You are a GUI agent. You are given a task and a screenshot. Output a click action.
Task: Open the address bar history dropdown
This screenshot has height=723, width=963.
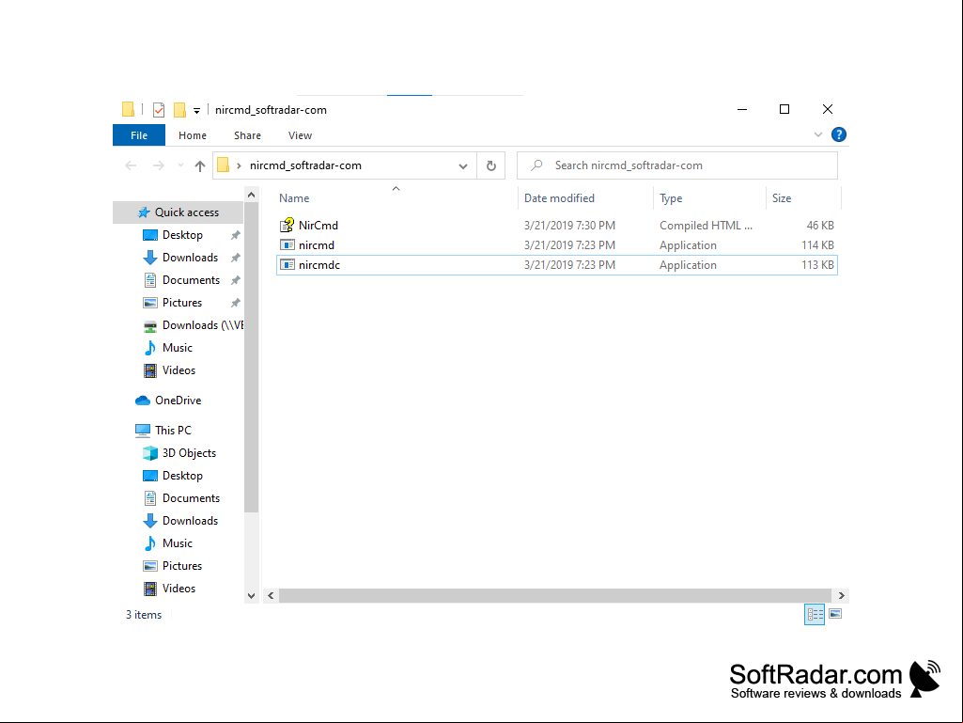tap(463, 166)
